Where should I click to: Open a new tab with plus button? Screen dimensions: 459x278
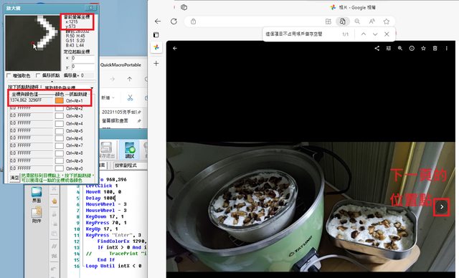tap(156, 64)
